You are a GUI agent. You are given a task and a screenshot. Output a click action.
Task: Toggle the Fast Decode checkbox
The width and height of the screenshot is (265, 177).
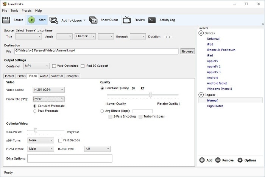click(60, 141)
